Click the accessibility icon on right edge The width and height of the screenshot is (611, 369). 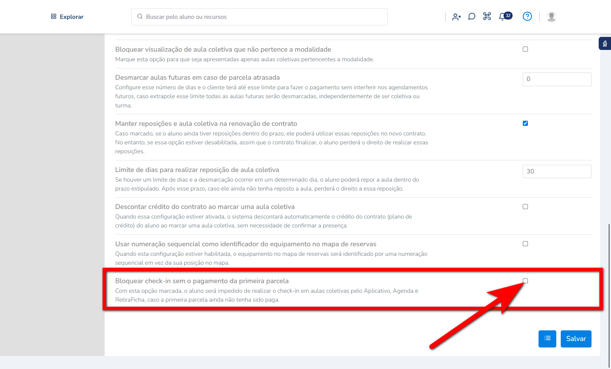(x=605, y=43)
